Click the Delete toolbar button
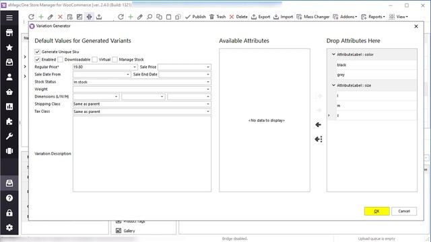 (238, 17)
